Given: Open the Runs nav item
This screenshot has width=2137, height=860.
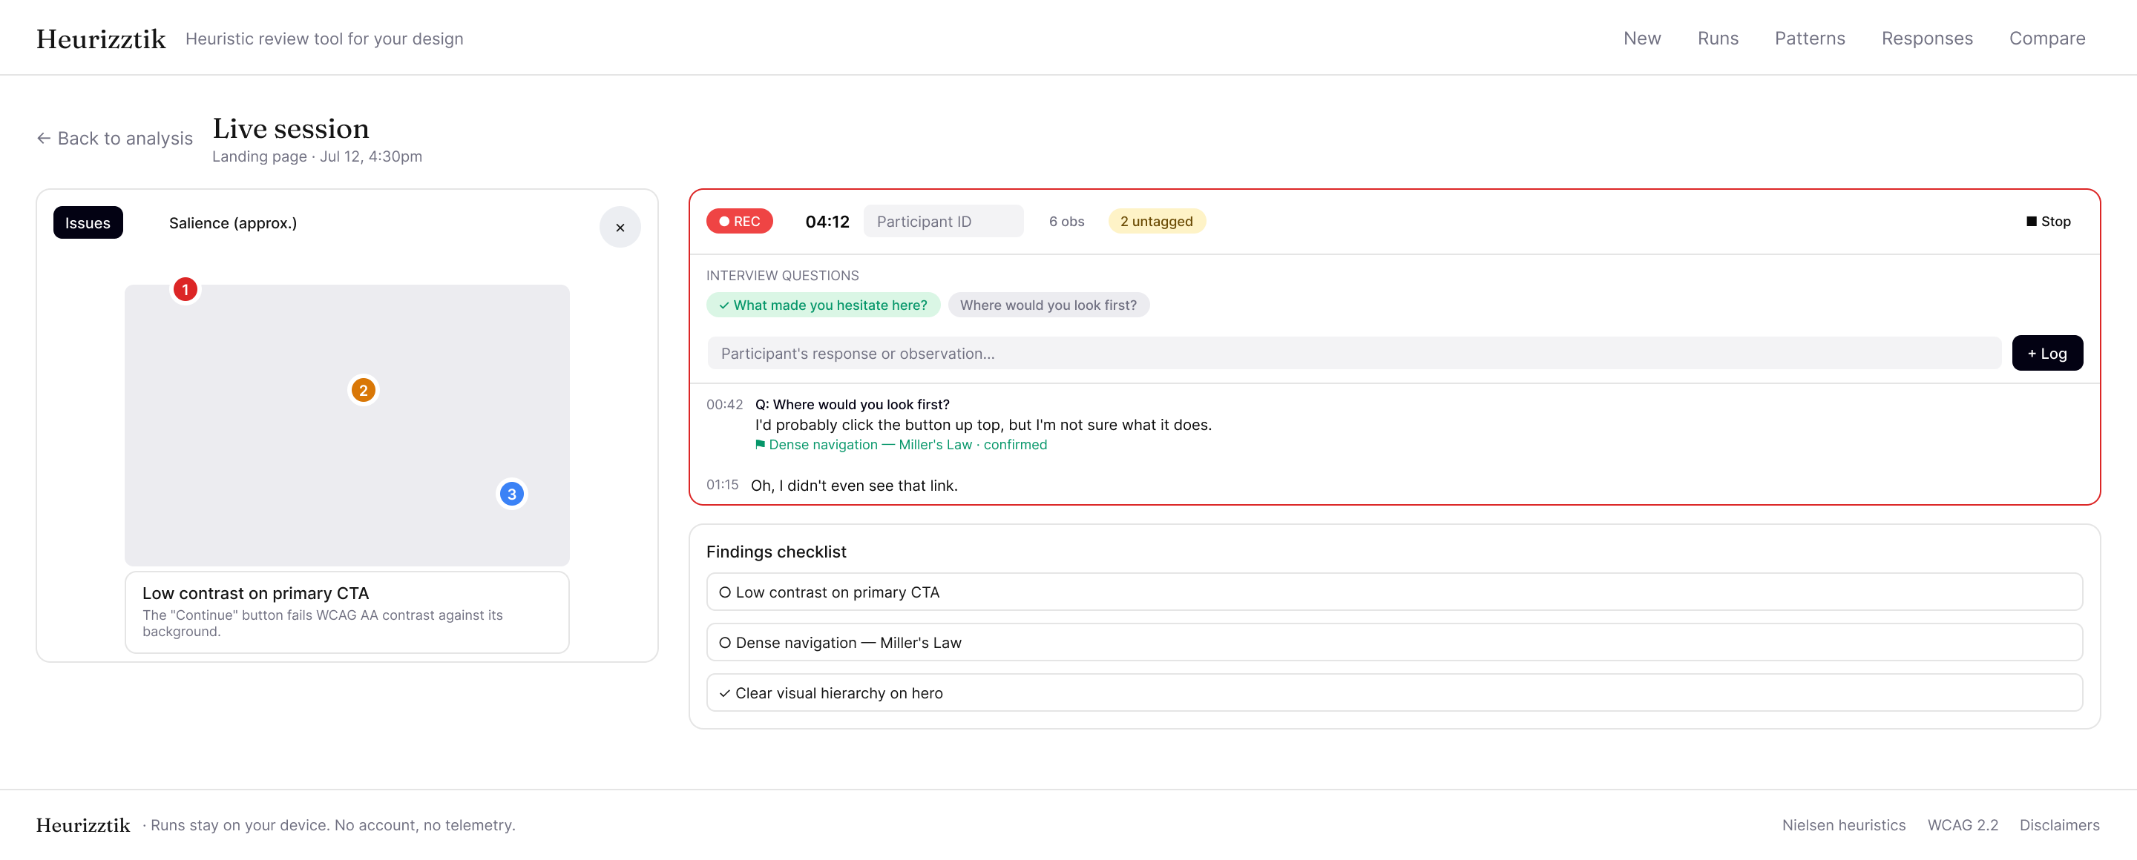Looking at the screenshot, I should 1717,38.
